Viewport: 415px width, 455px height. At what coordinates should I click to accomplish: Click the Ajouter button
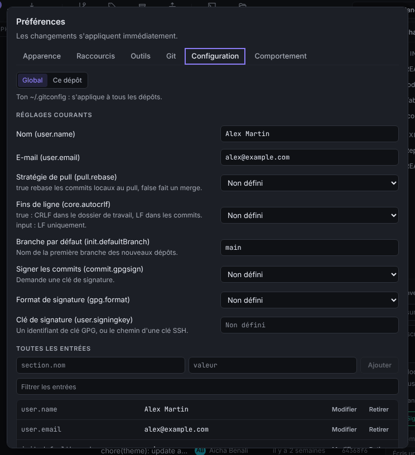[379, 365]
